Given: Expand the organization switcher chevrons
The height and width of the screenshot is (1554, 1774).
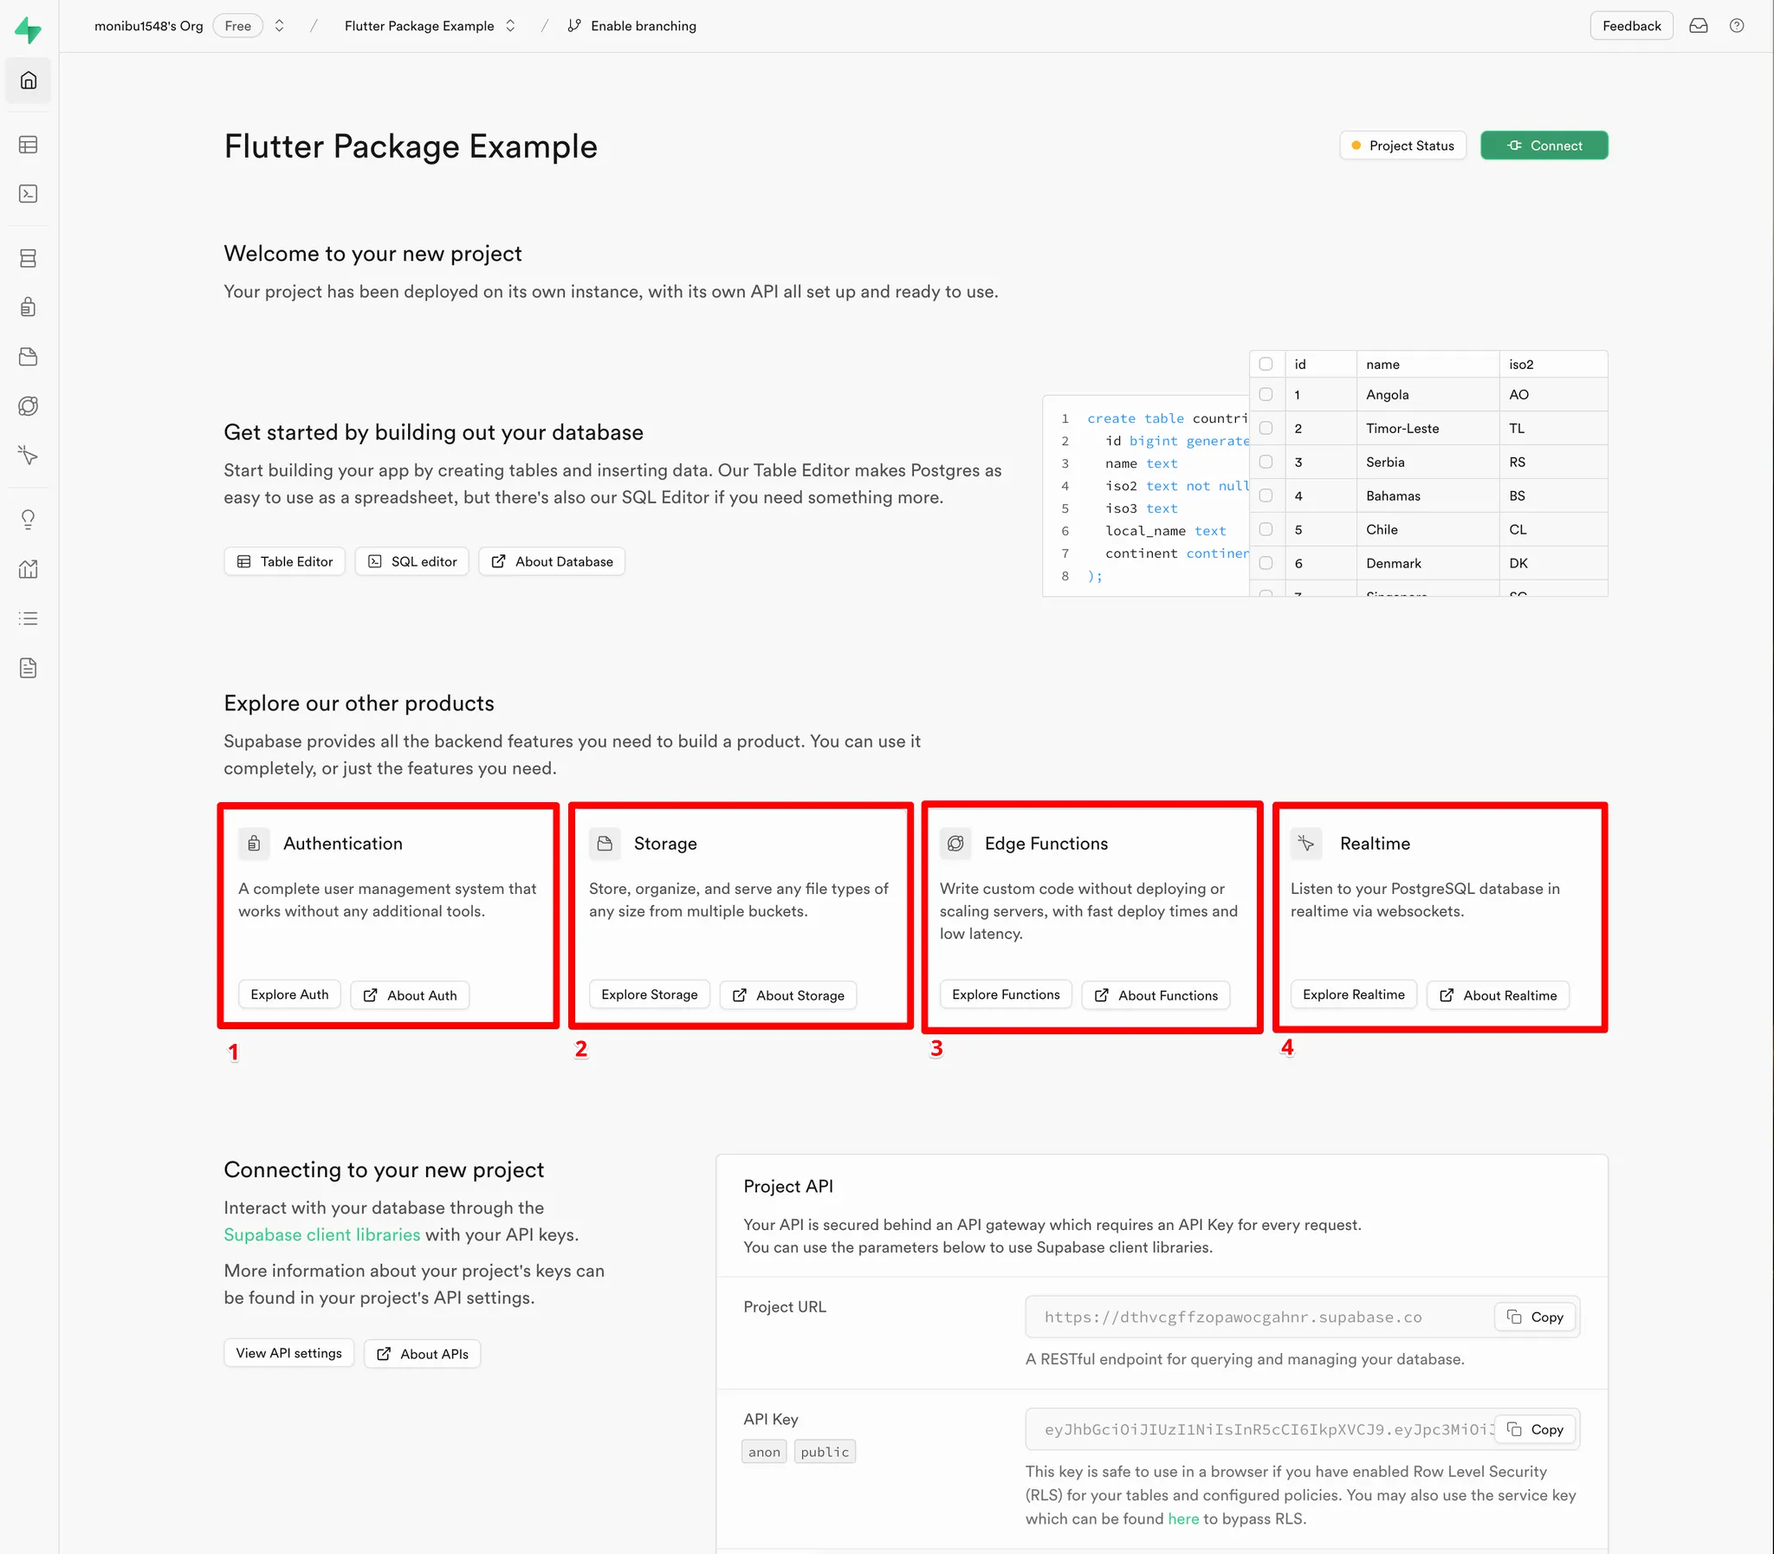Looking at the screenshot, I should [x=279, y=26].
